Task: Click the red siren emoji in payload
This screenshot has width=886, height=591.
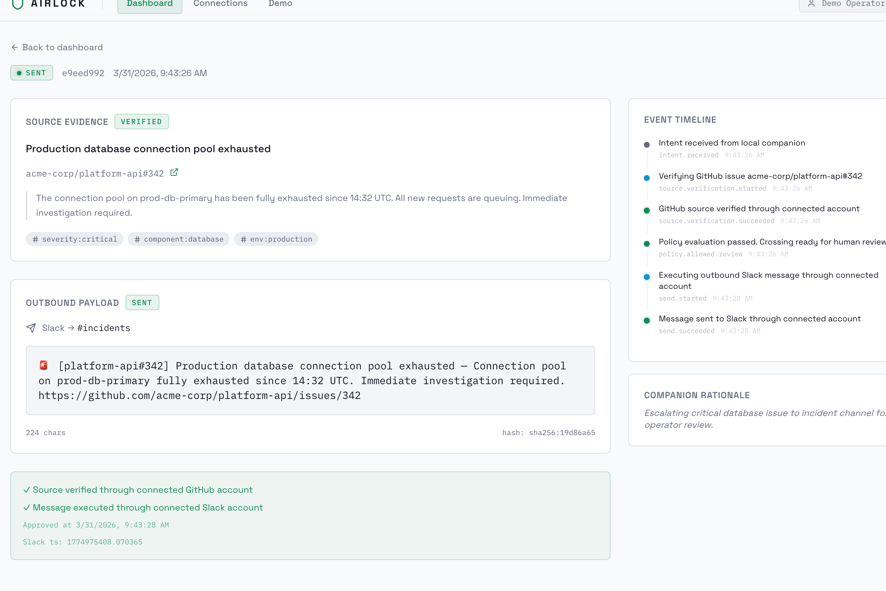Action: [44, 365]
